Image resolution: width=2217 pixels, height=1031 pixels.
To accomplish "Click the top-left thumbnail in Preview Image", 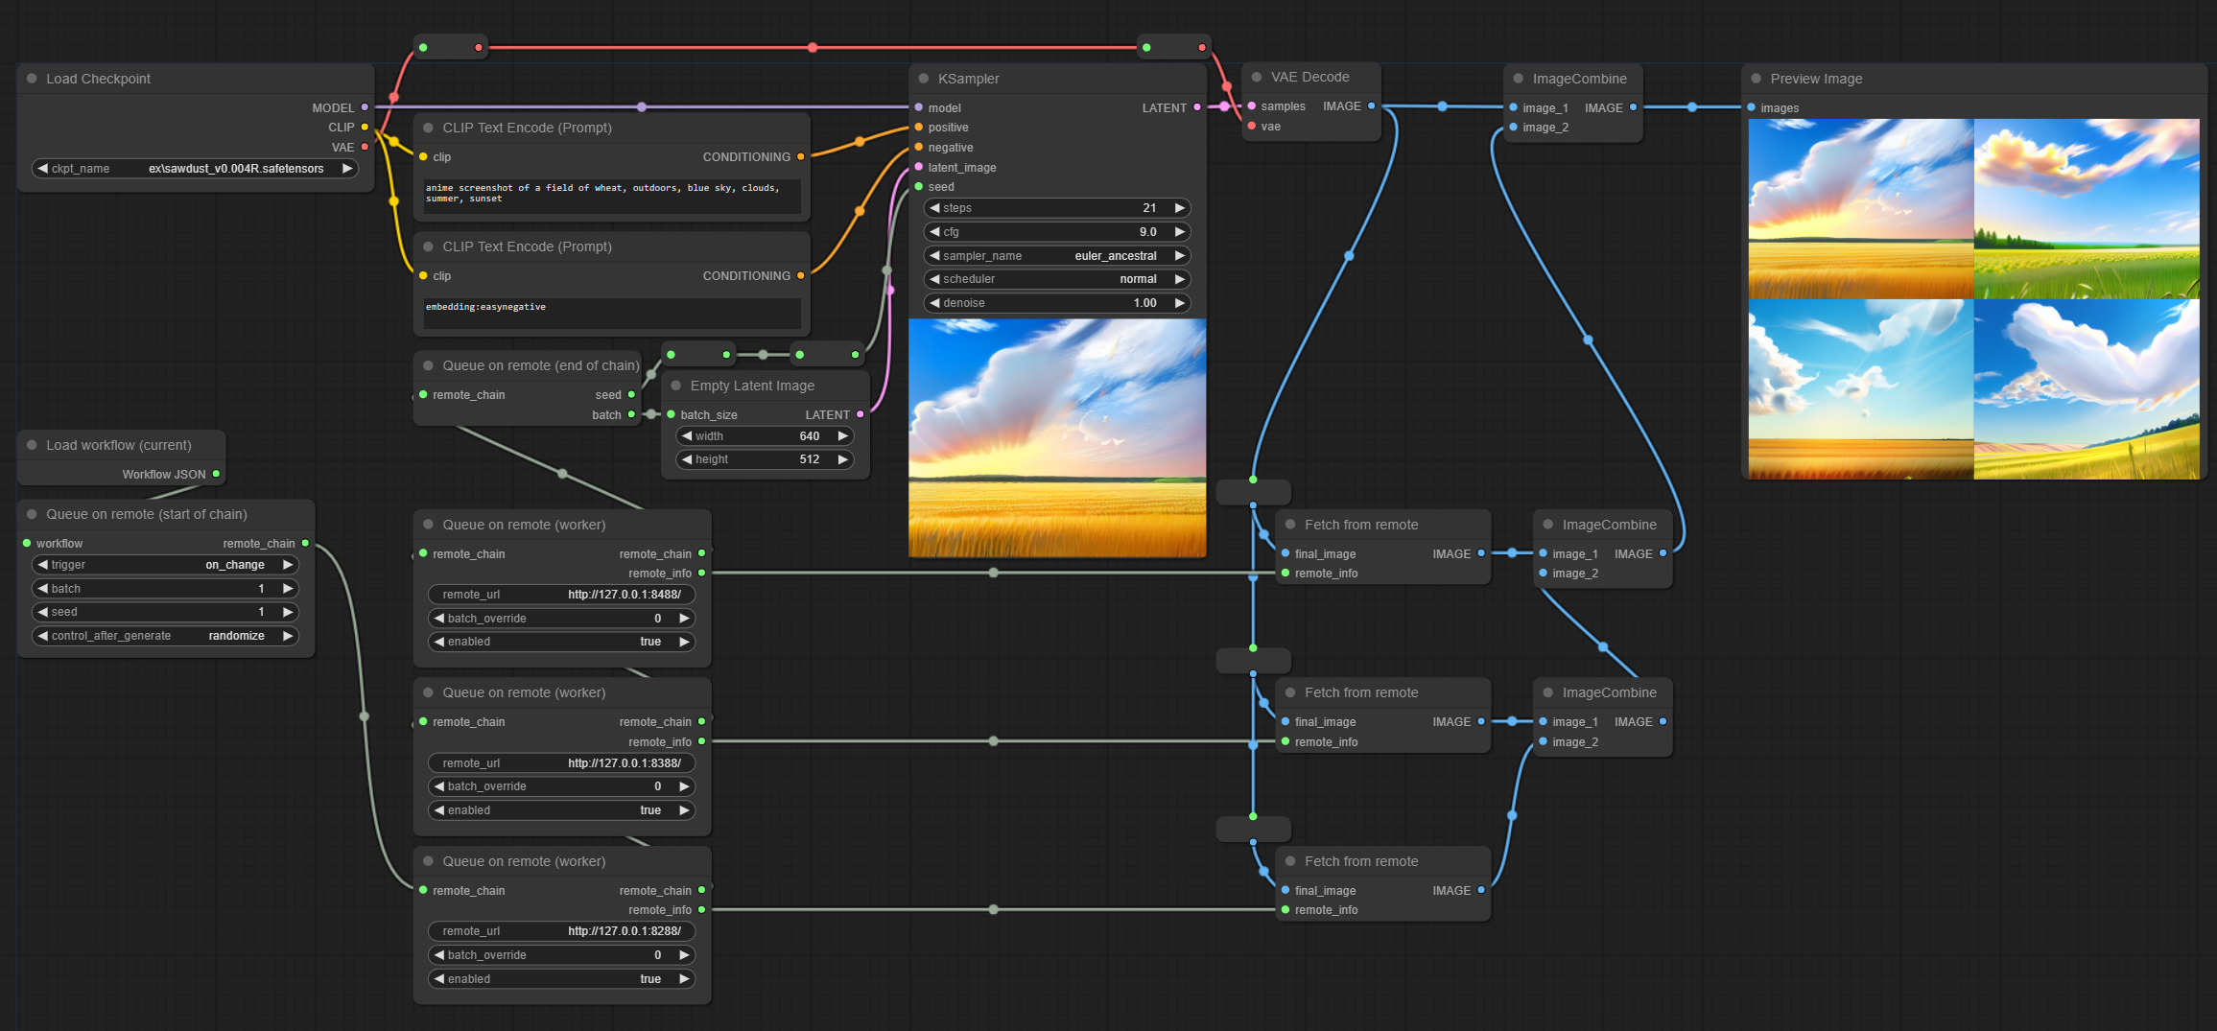I will click(x=1860, y=208).
